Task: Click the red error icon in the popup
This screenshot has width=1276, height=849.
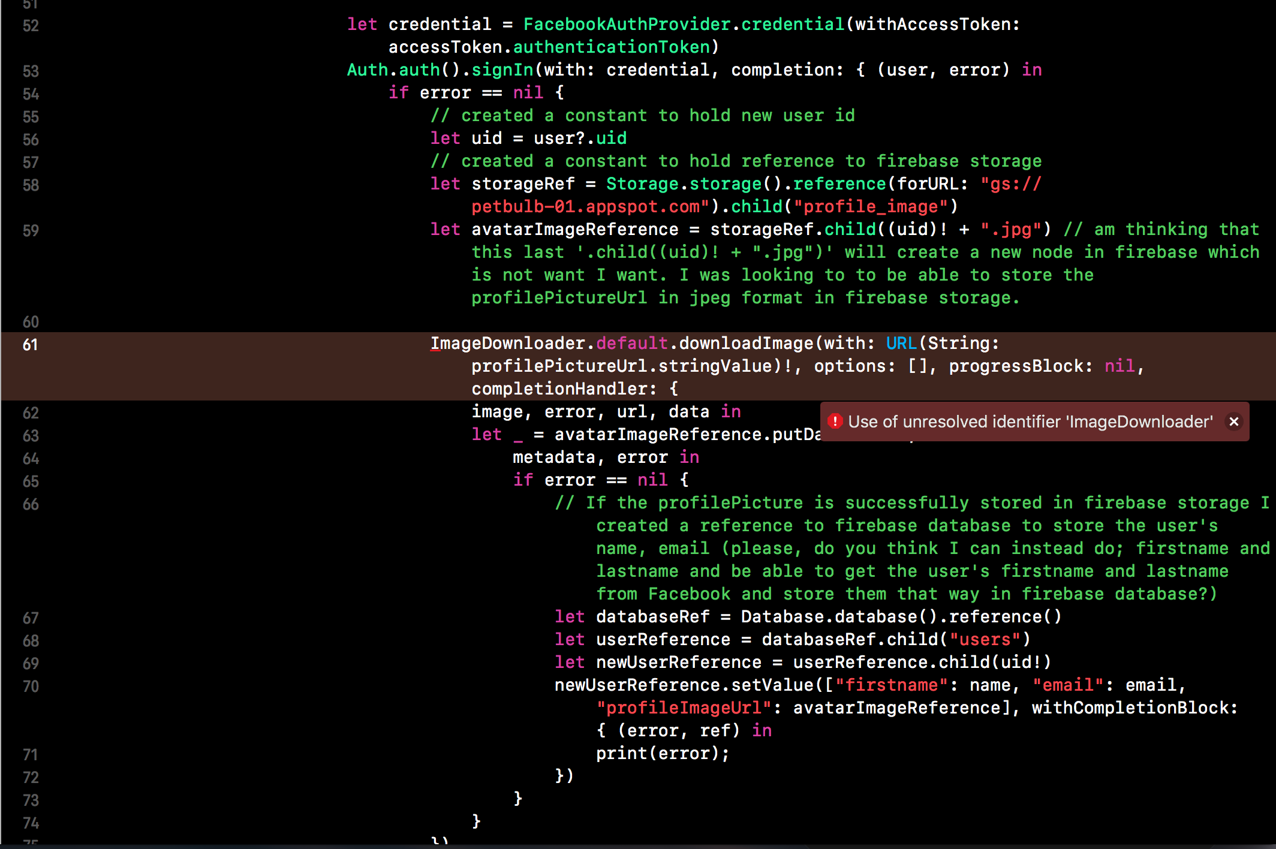Action: 835,422
